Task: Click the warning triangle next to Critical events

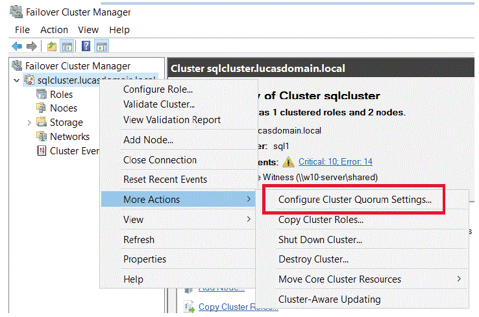Action: point(288,161)
